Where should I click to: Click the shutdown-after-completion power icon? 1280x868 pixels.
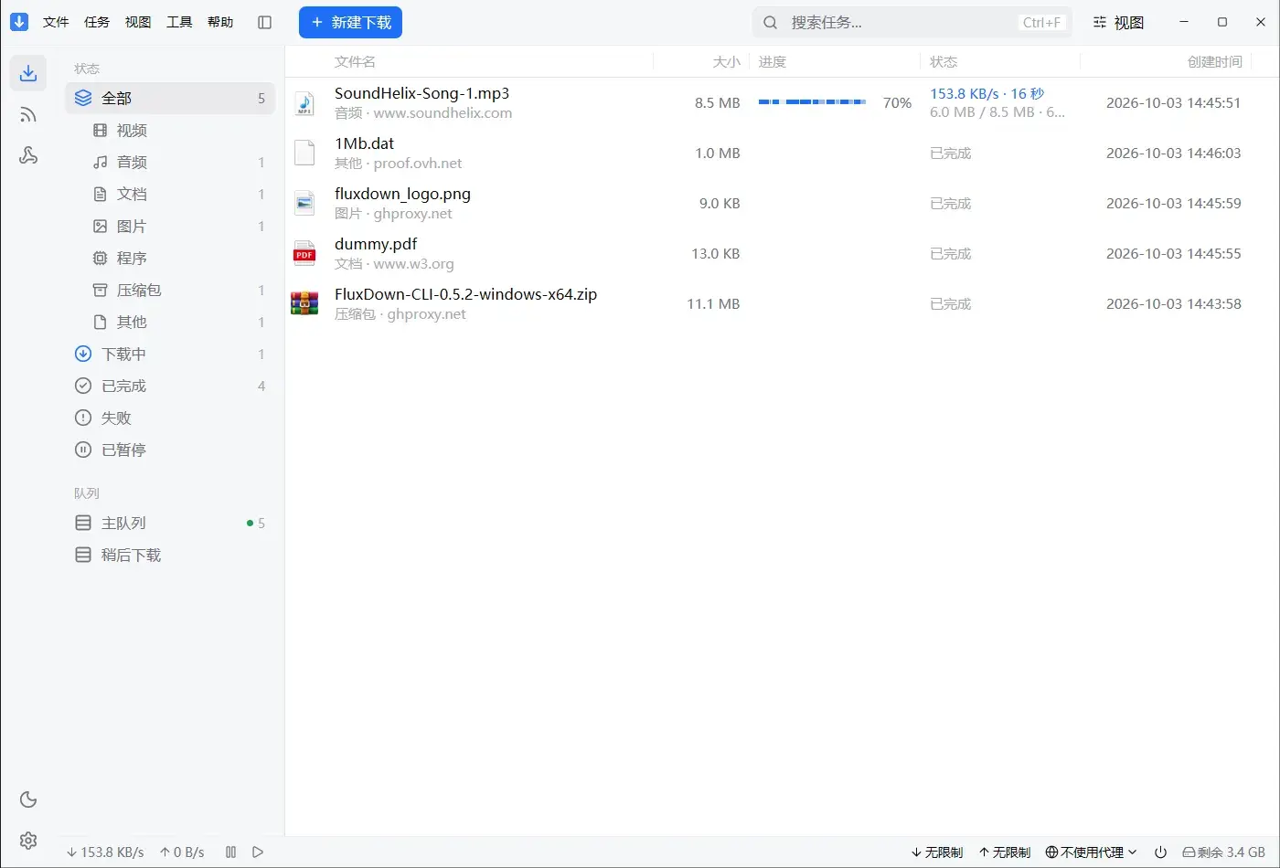pos(1160,852)
